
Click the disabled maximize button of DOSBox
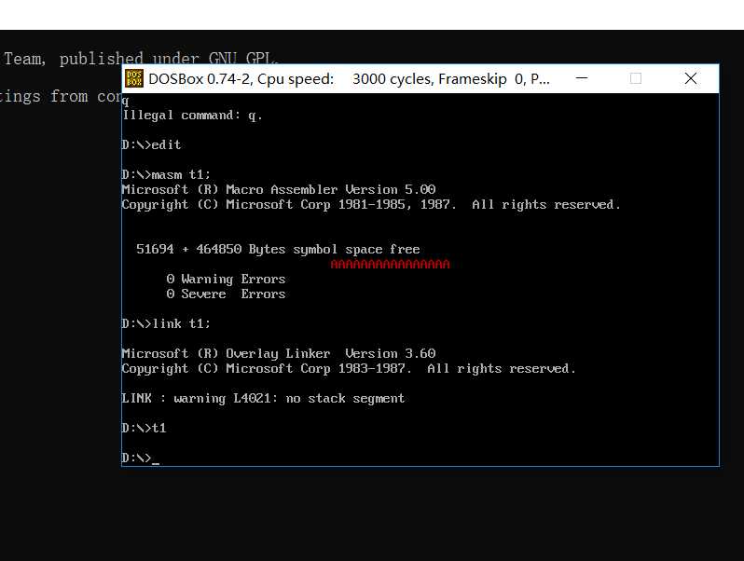[636, 78]
